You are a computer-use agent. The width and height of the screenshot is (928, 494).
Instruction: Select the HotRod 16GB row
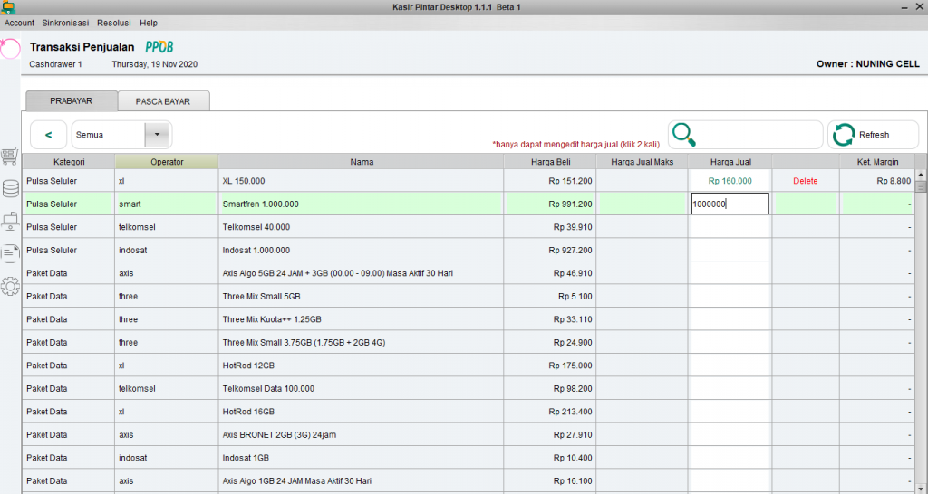coord(469,412)
